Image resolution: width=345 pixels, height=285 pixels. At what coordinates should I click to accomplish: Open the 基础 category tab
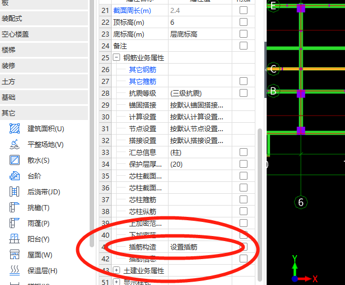(x=44, y=97)
